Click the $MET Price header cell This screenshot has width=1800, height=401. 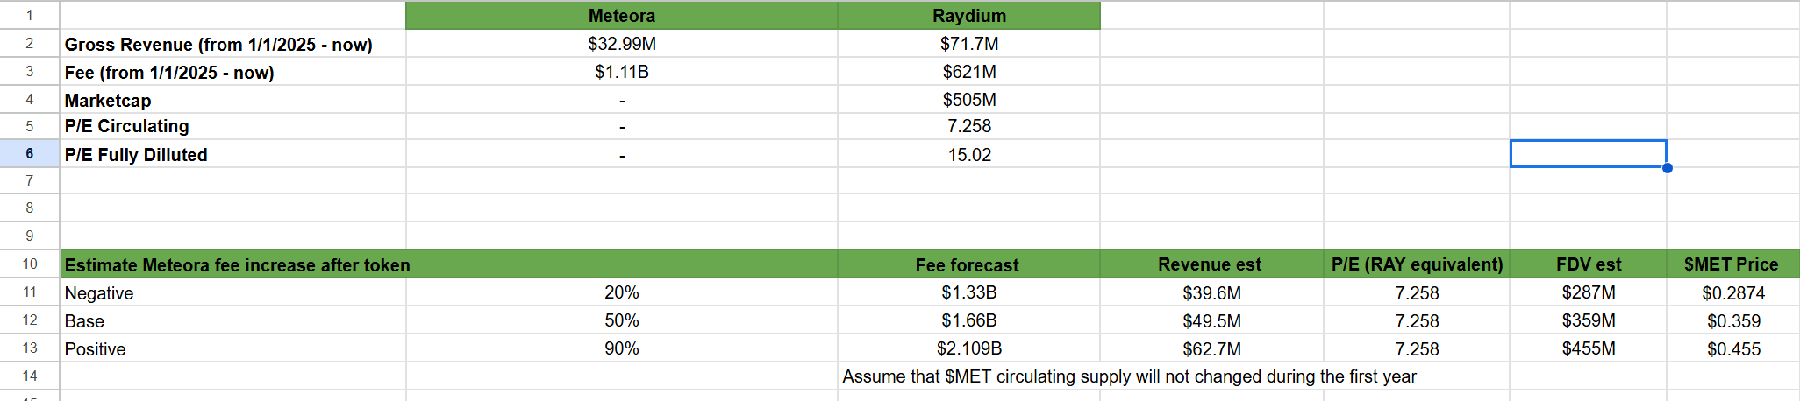(1731, 264)
